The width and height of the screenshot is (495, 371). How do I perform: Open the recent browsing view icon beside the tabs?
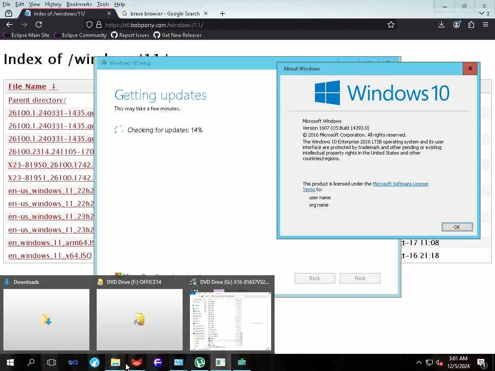click(x=9, y=14)
